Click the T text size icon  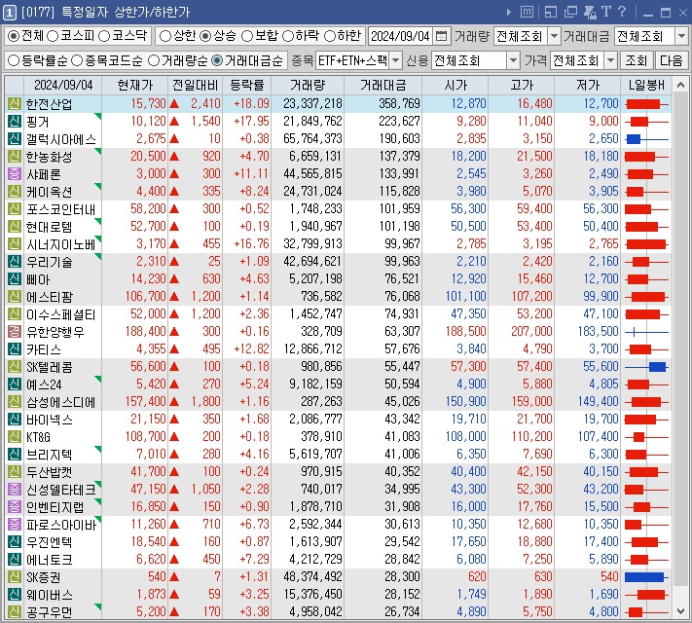pyautogui.click(x=606, y=12)
